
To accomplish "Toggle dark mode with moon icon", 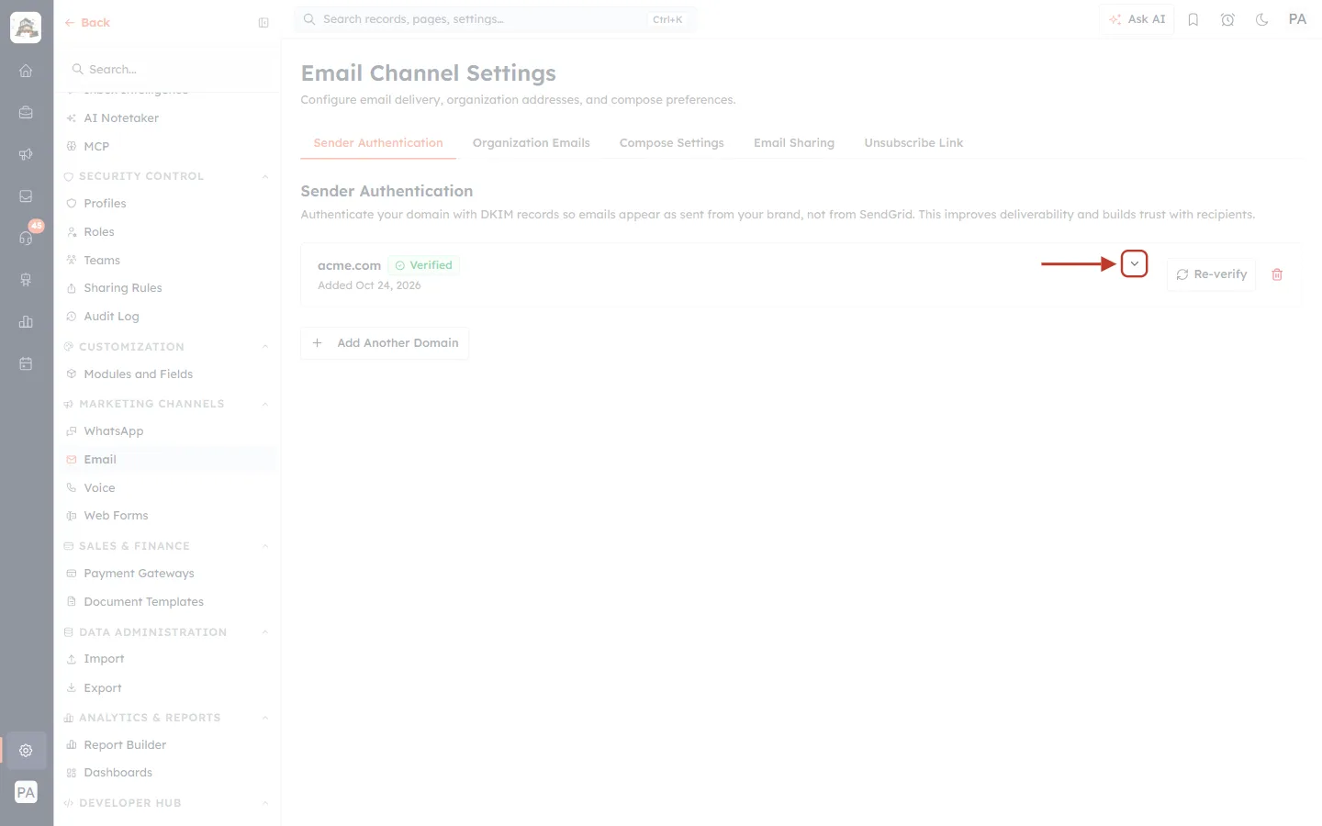I will pyautogui.click(x=1261, y=19).
